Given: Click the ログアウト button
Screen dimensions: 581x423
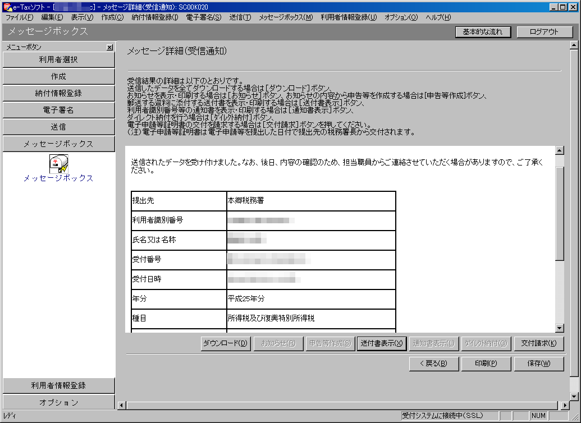Looking at the screenshot, I should [544, 32].
